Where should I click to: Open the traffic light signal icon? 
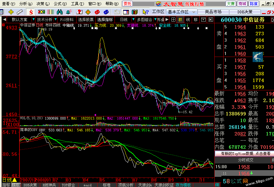tap(41, 12)
